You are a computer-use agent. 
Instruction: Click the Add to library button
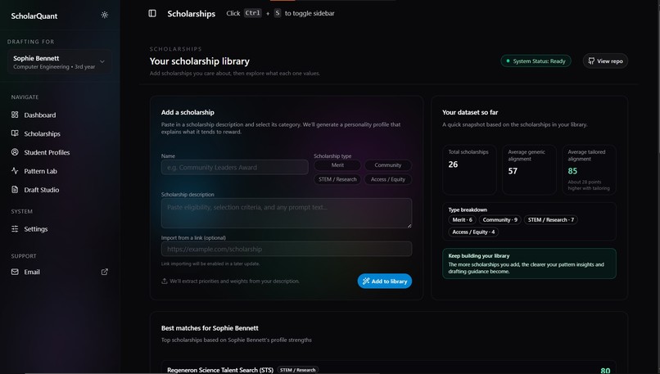click(385, 281)
